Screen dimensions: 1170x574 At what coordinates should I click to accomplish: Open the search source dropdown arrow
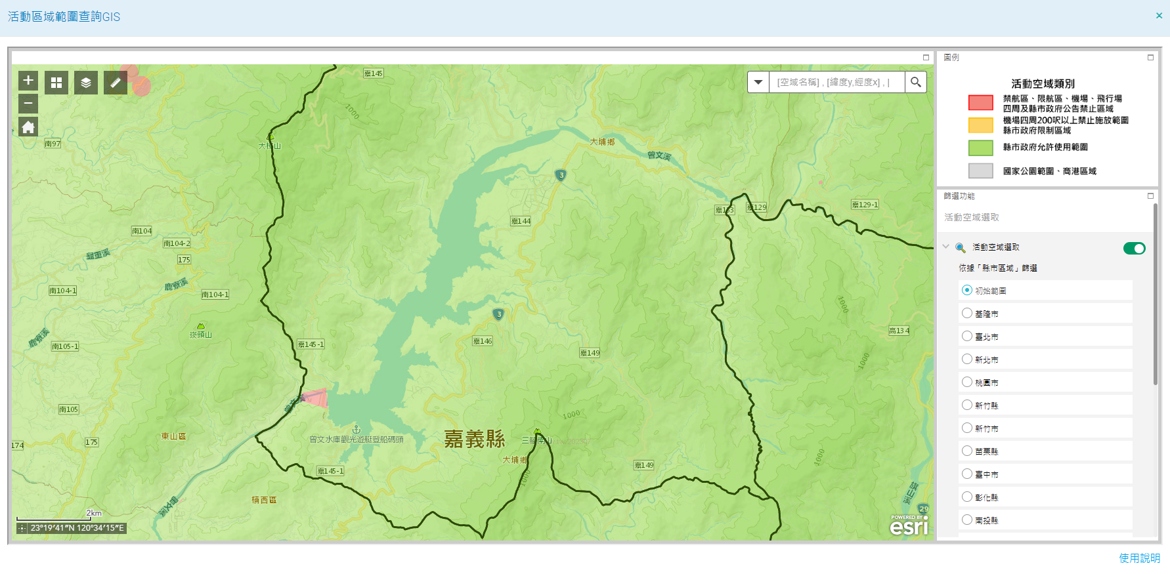pyautogui.click(x=758, y=82)
